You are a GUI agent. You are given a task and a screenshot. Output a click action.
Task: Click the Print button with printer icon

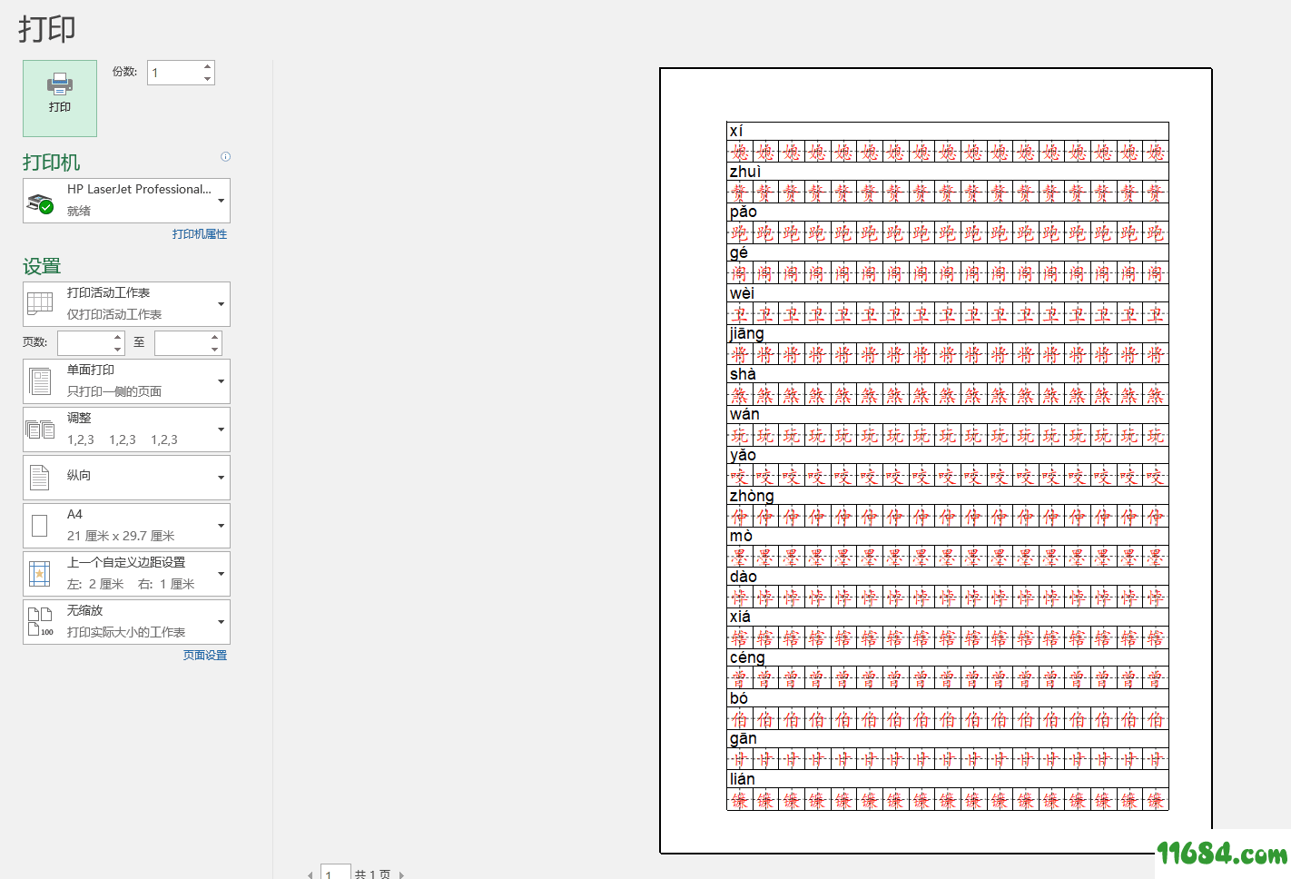60,98
